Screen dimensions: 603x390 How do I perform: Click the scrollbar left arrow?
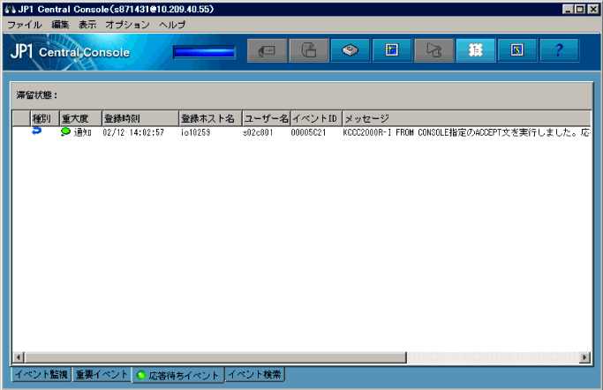[18, 357]
